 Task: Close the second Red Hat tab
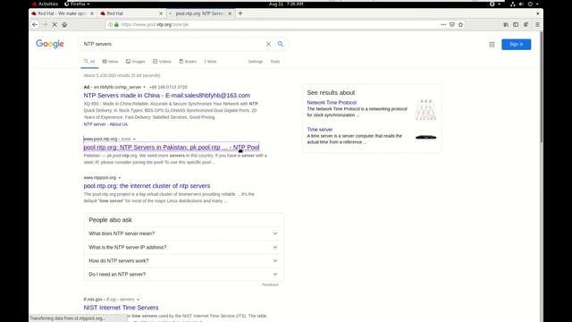pos(161,13)
